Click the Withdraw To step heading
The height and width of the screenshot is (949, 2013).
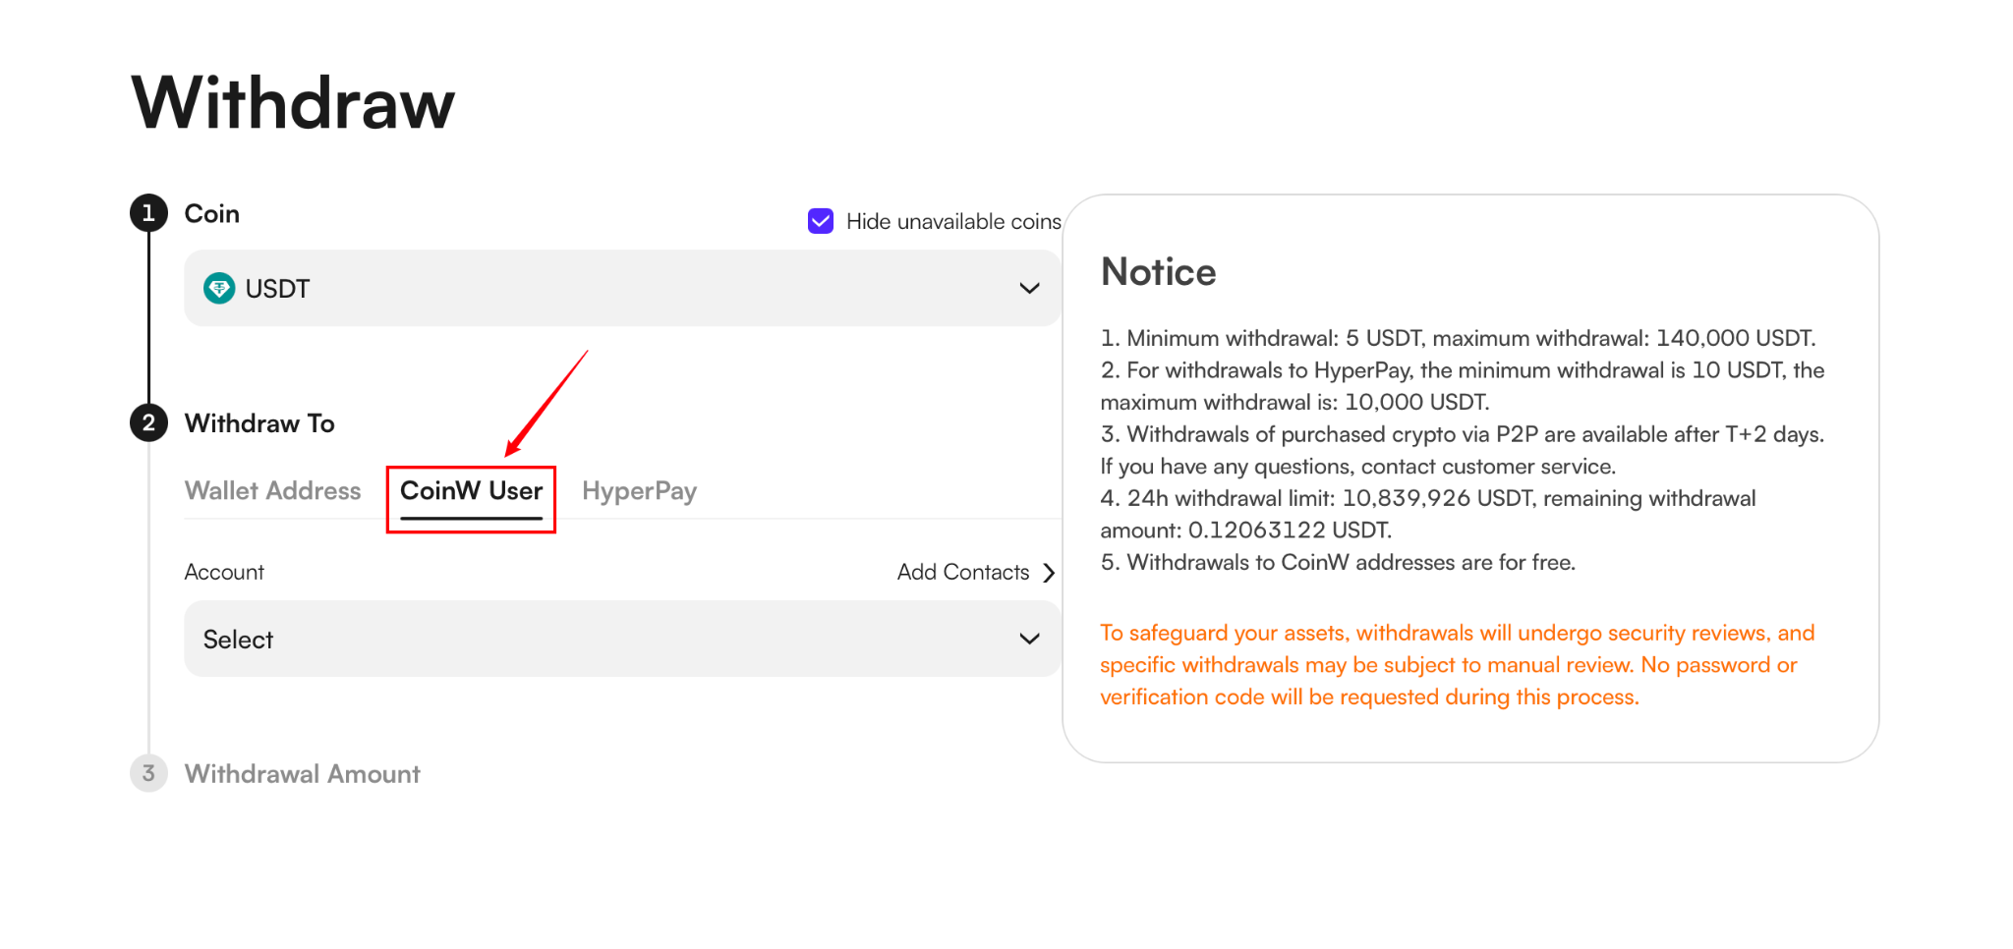pos(259,423)
